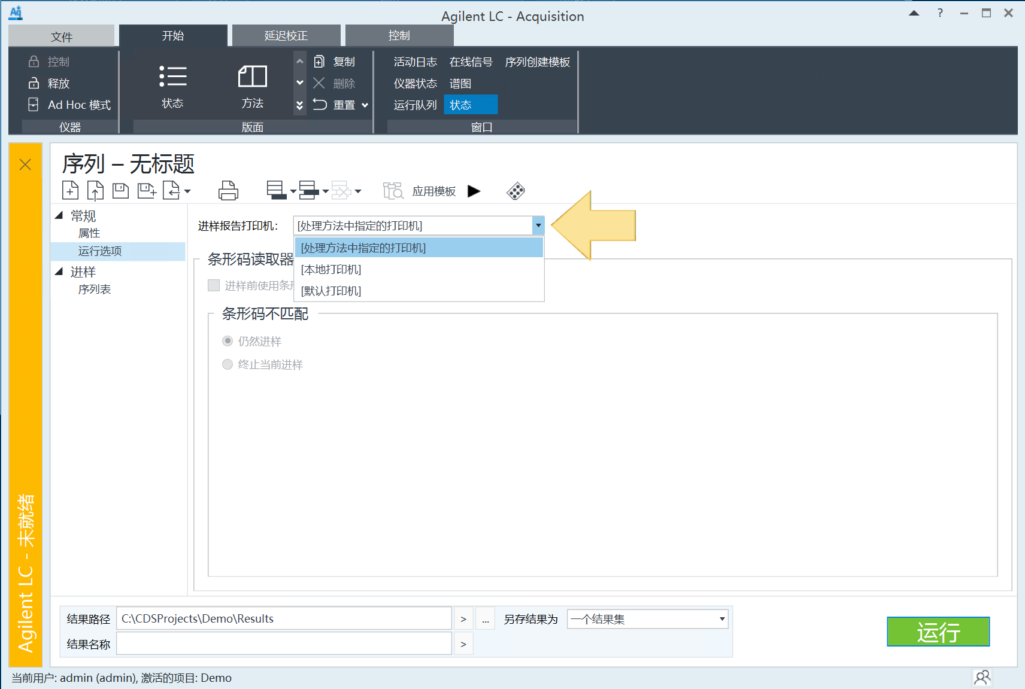Switch to the 开始 tab
Viewport: 1025px width, 689px height.
click(173, 35)
